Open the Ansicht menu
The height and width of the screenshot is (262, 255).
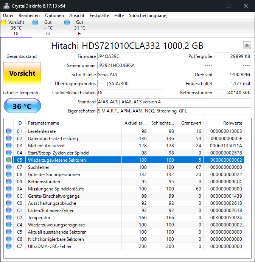(x=77, y=16)
